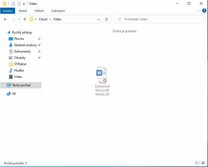The height and width of the screenshot is (167, 208).
Task: Open the recent locations dropdown arrow
Action: click(19, 19)
